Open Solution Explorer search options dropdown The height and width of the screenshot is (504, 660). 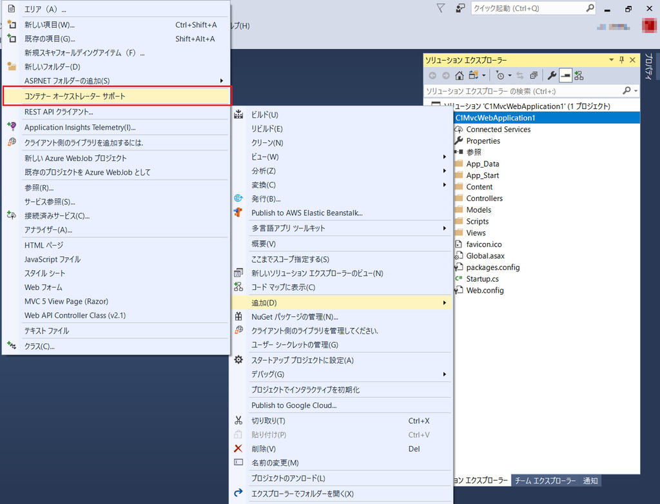[636, 91]
